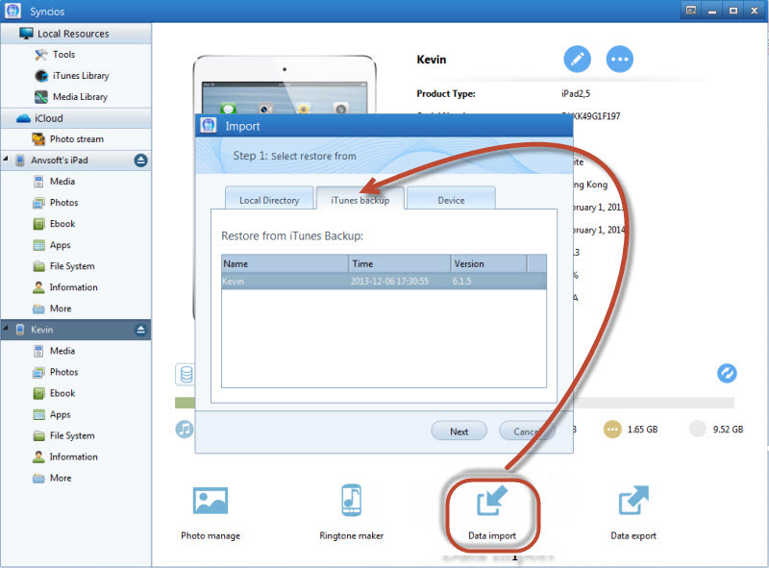The height and width of the screenshot is (568, 769).
Task: Click backup version 6.1.5 cell
Action: [461, 281]
